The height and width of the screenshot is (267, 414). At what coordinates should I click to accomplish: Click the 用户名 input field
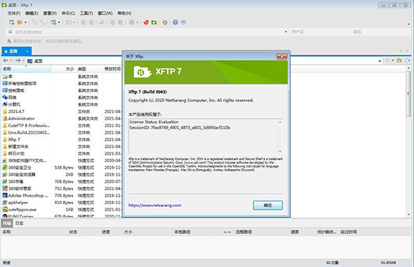point(319,32)
